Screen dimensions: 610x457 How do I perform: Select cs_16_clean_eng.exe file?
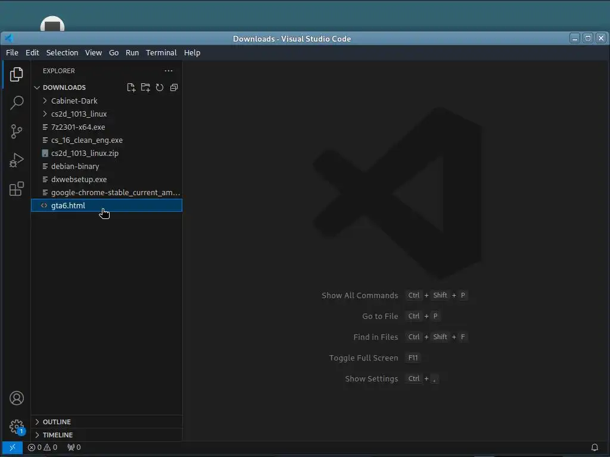click(x=107, y=140)
